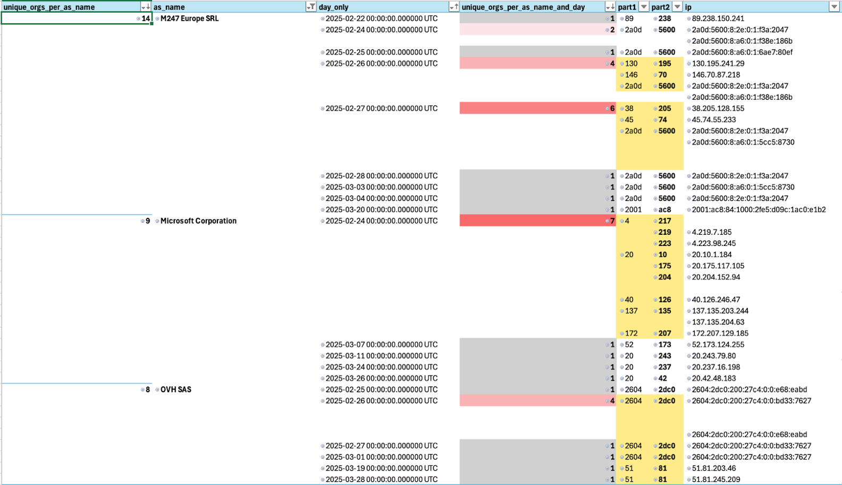842x485 pixels.
Task: Select IP cell 137.135.203.244
Action: [x=762, y=311]
